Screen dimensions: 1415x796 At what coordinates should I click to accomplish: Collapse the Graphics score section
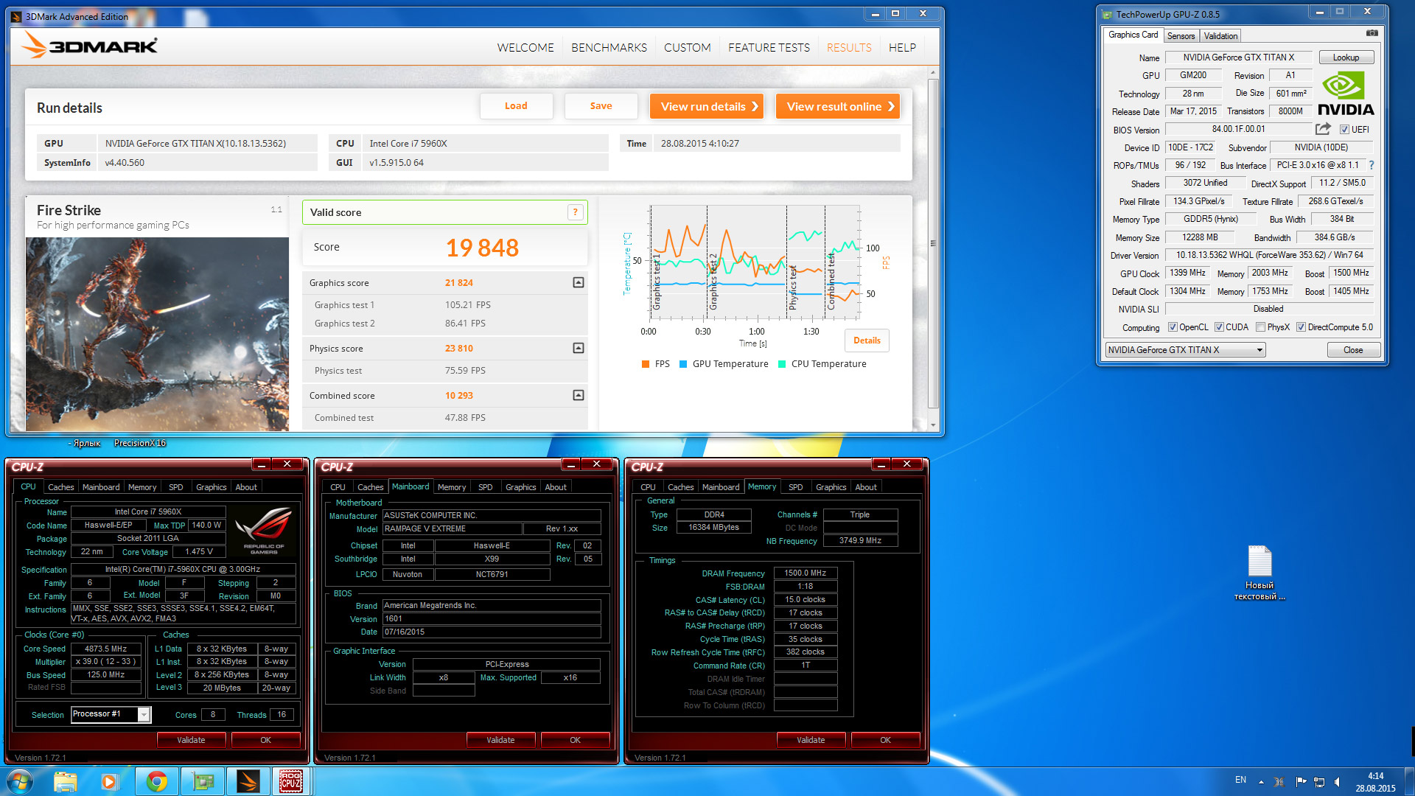tap(579, 282)
